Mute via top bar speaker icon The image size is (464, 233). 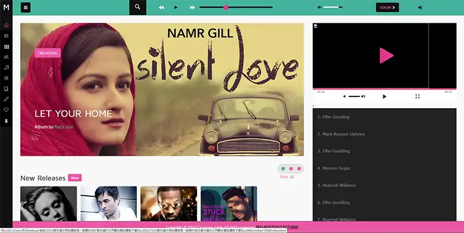click(x=320, y=7)
